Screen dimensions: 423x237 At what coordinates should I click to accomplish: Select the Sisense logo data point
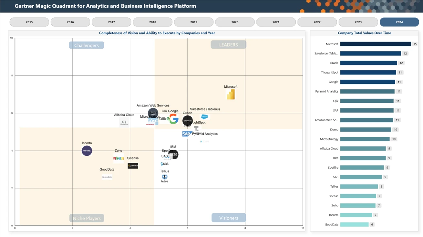(133, 166)
